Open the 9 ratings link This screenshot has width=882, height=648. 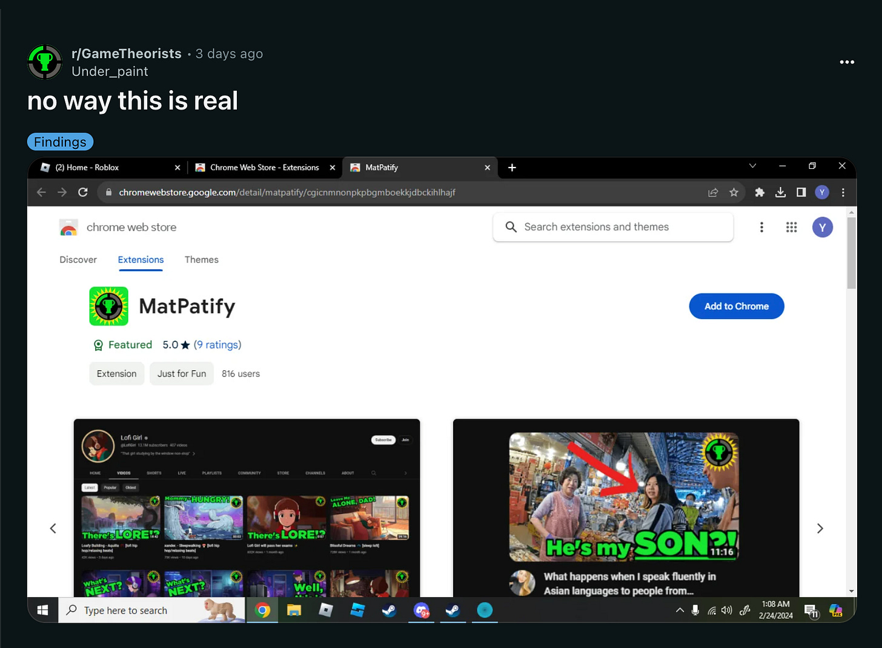click(x=217, y=345)
